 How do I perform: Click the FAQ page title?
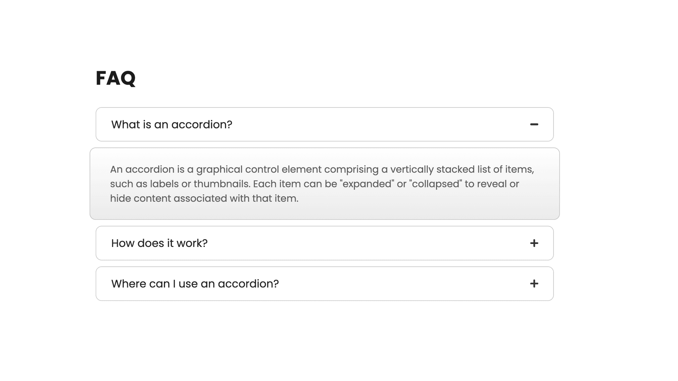pyautogui.click(x=115, y=79)
